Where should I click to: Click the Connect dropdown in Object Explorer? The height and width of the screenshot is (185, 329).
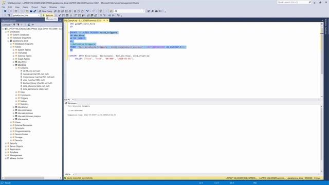[x=7, y=25]
